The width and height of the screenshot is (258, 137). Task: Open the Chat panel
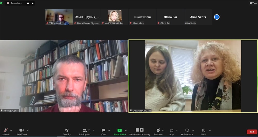pos(103,132)
